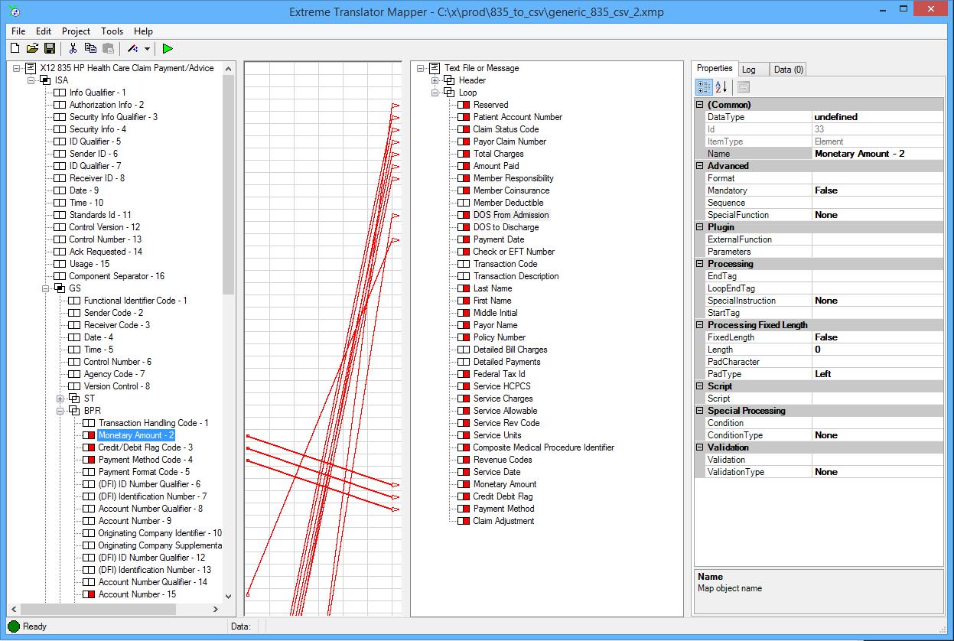
Task: Click the left tree's horizontal scrollbar right arrow
Action: [215, 610]
